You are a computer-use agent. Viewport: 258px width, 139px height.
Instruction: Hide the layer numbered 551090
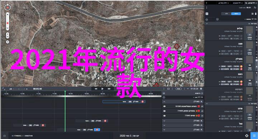click(164, 106)
